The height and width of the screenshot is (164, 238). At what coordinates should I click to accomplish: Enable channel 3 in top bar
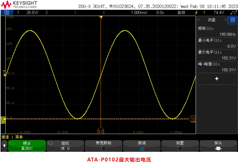click(x=75, y=13)
